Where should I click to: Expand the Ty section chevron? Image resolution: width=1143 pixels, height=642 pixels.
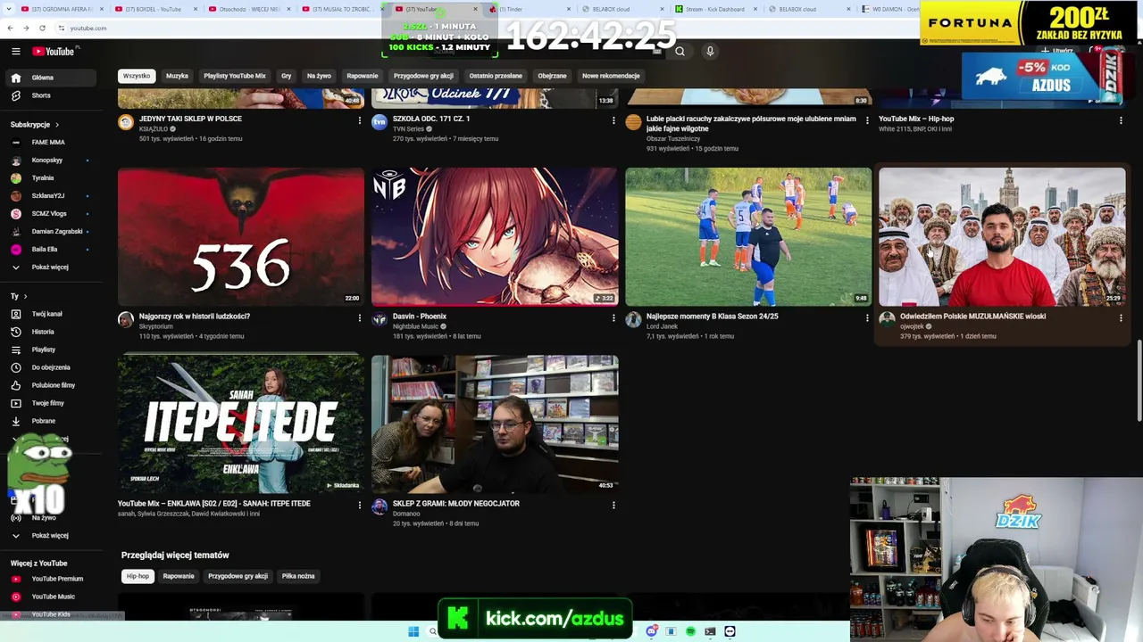(x=25, y=296)
